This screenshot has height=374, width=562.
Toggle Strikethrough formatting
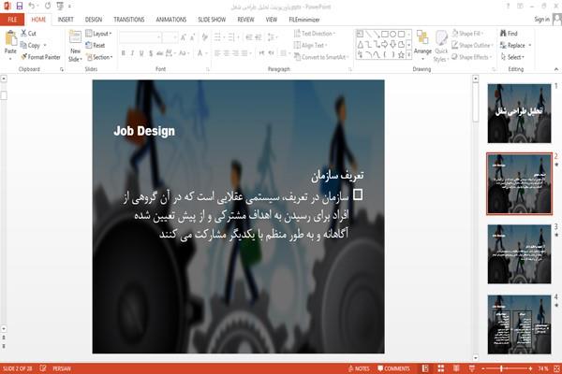[160, 53]
